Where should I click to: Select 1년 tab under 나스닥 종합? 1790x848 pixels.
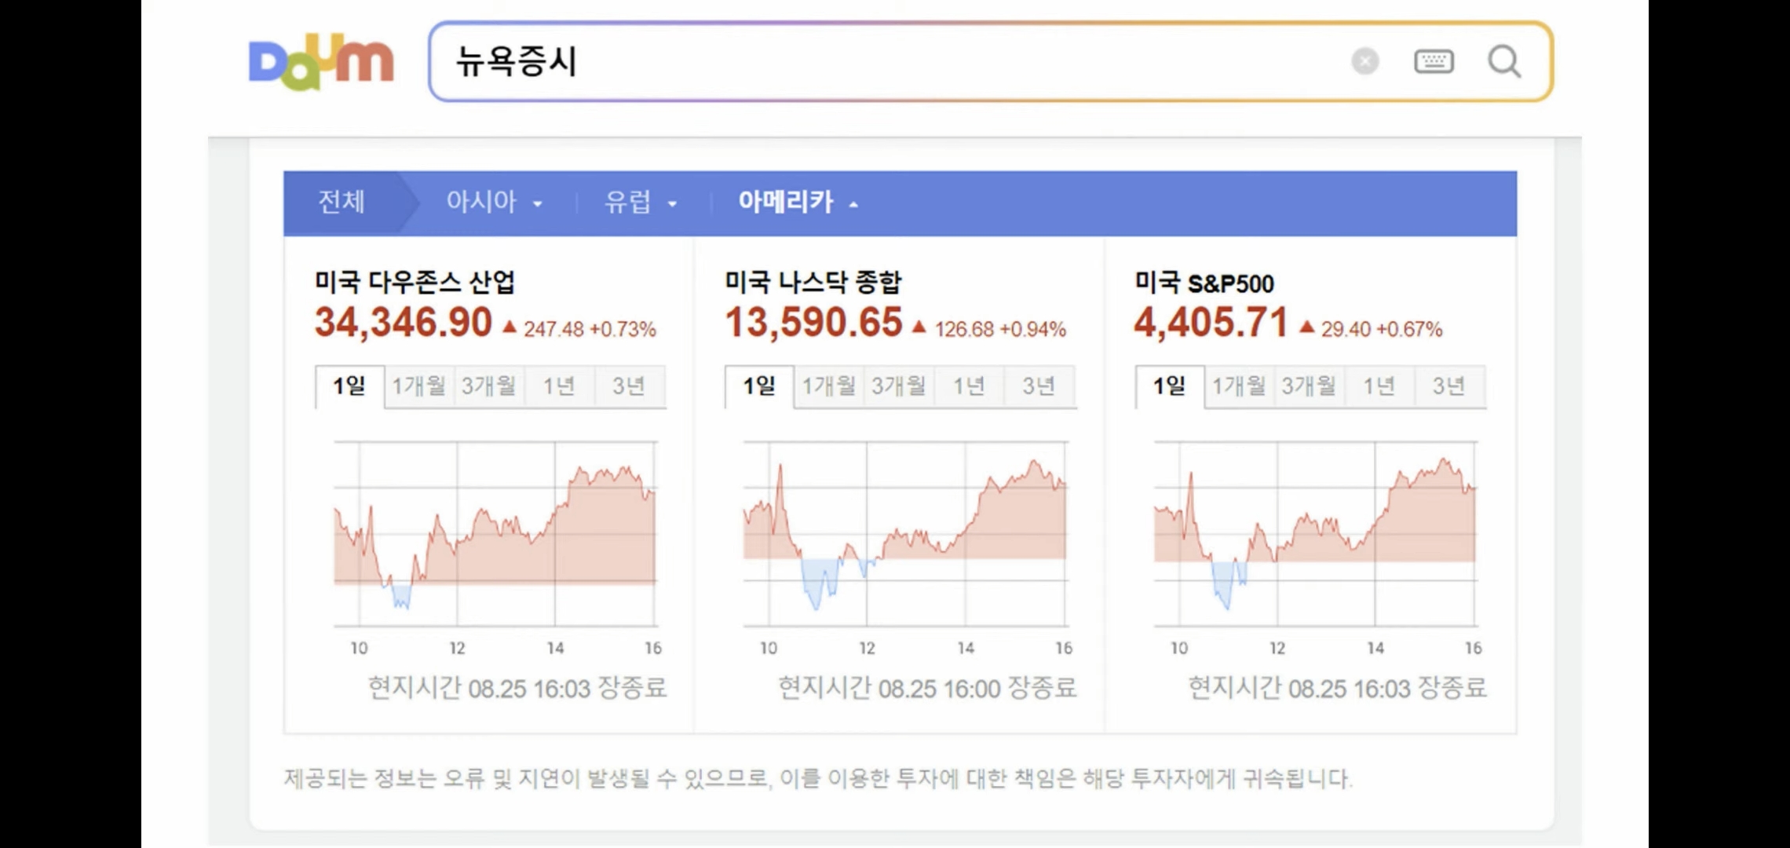tap(969, 386)
